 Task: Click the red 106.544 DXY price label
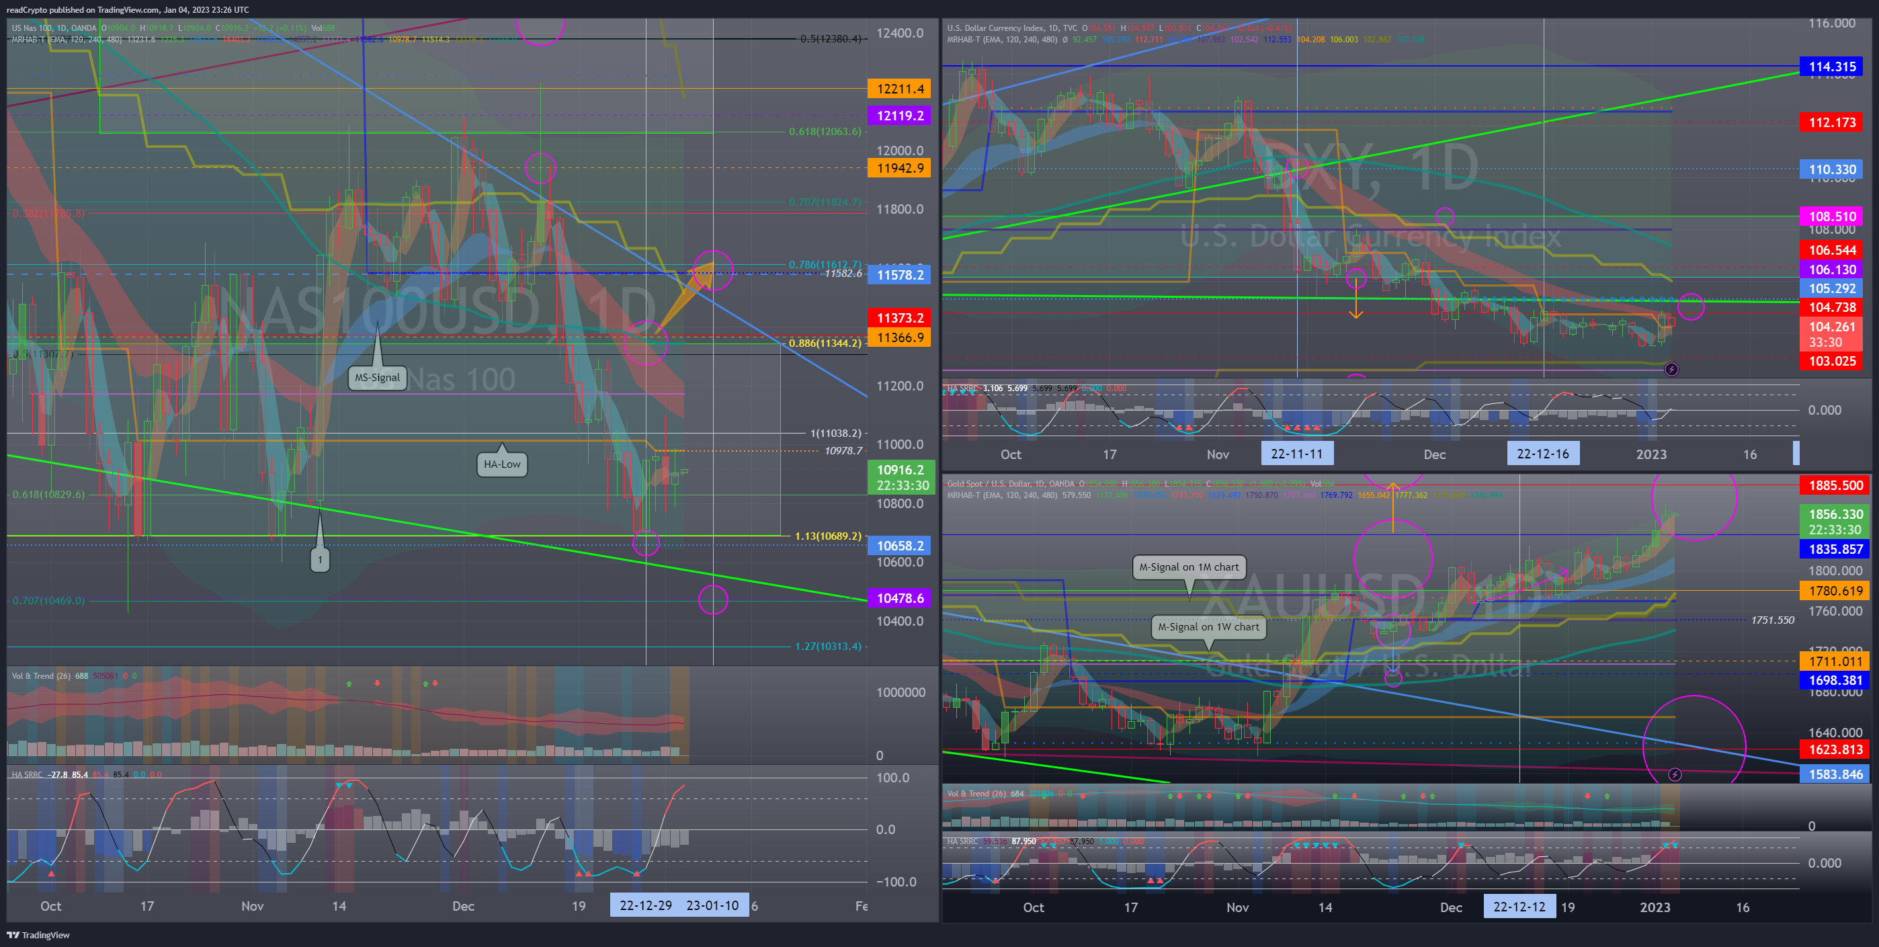click(1831, 250)
